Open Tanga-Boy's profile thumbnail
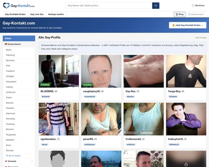The height and width of the screenshot is (167, 209). point(186,71)
